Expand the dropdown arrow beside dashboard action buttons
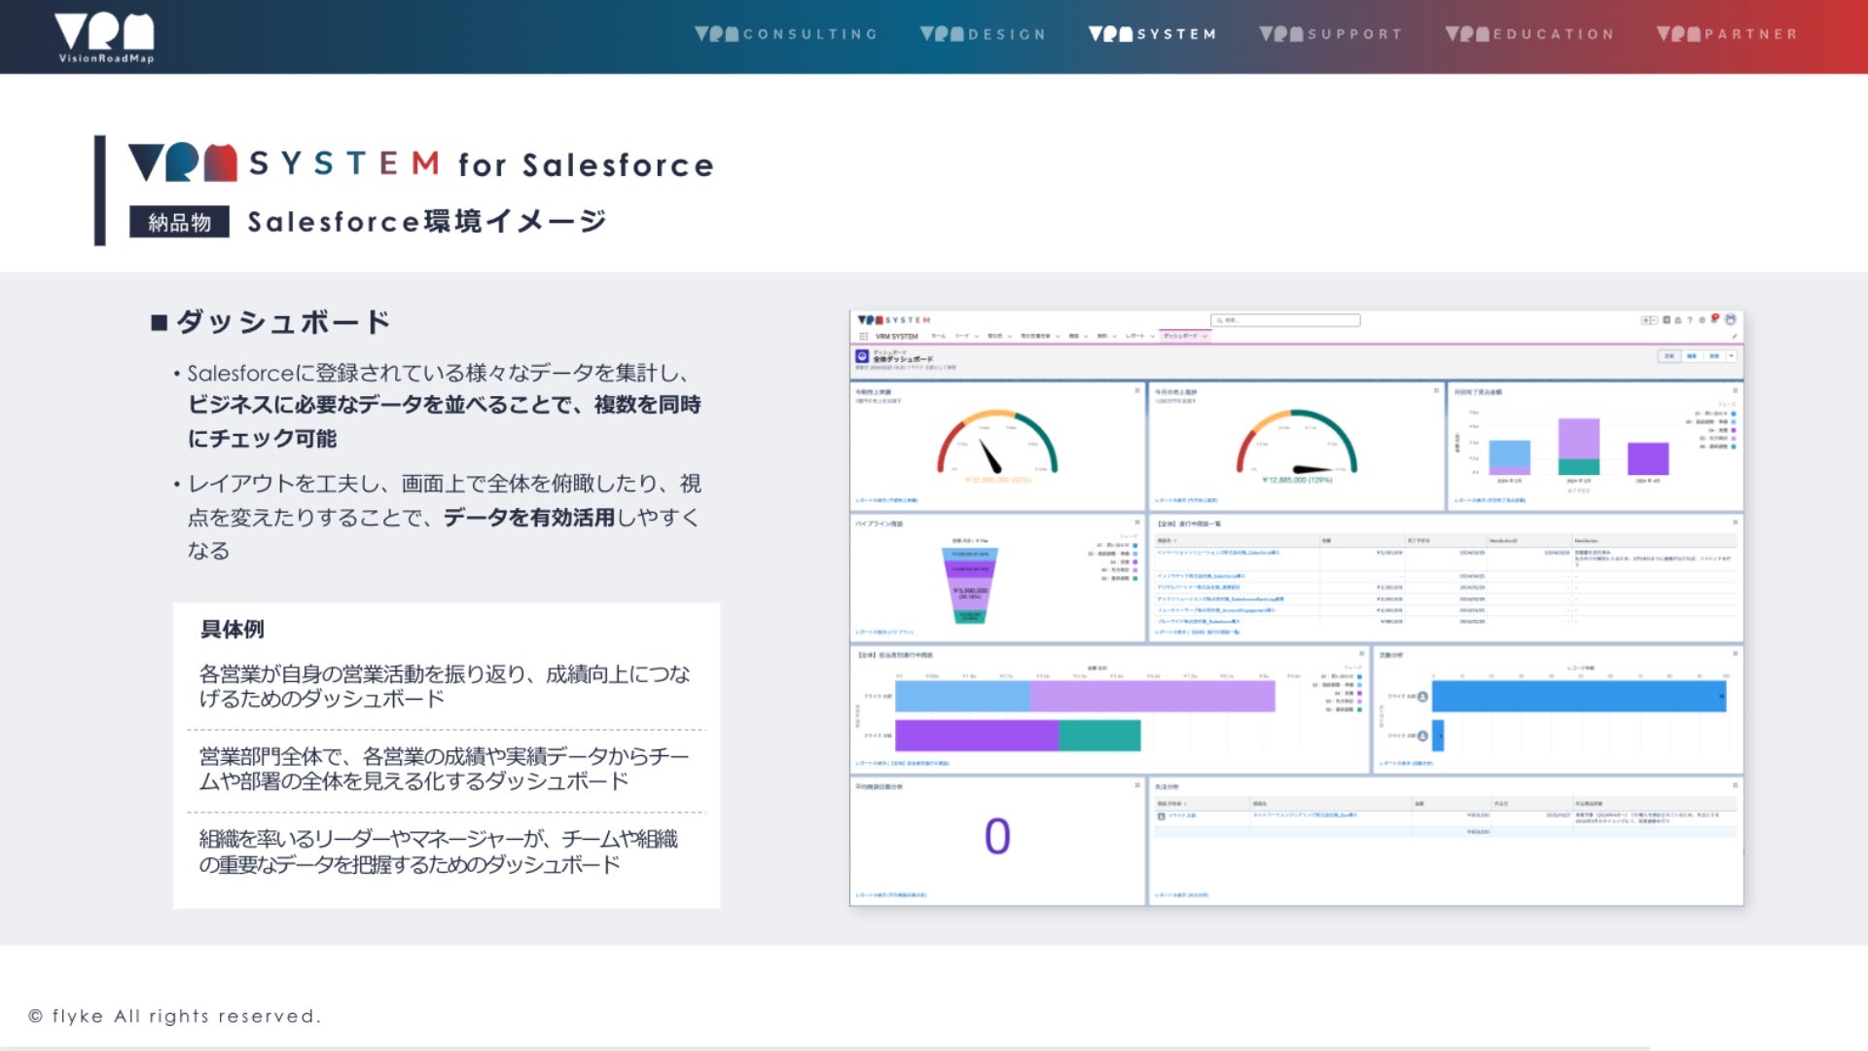The image size is (1868, 1051). pos(1731,356)
